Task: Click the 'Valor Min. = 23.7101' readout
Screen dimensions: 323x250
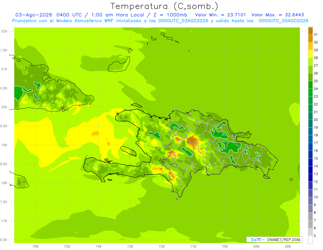Action: [220, 15]
